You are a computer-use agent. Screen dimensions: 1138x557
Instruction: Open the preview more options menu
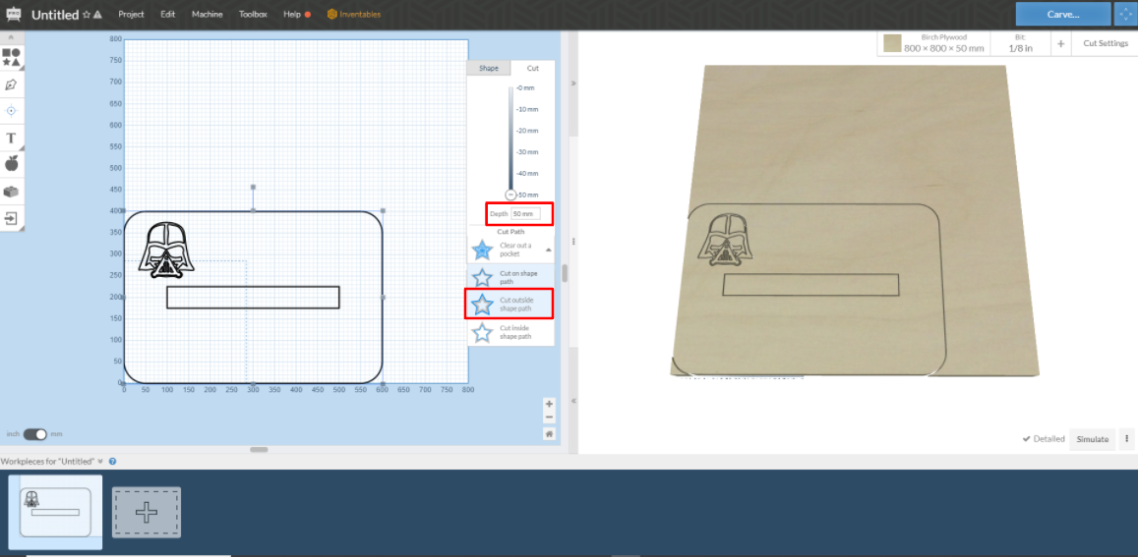click(x=1126, y=439)
